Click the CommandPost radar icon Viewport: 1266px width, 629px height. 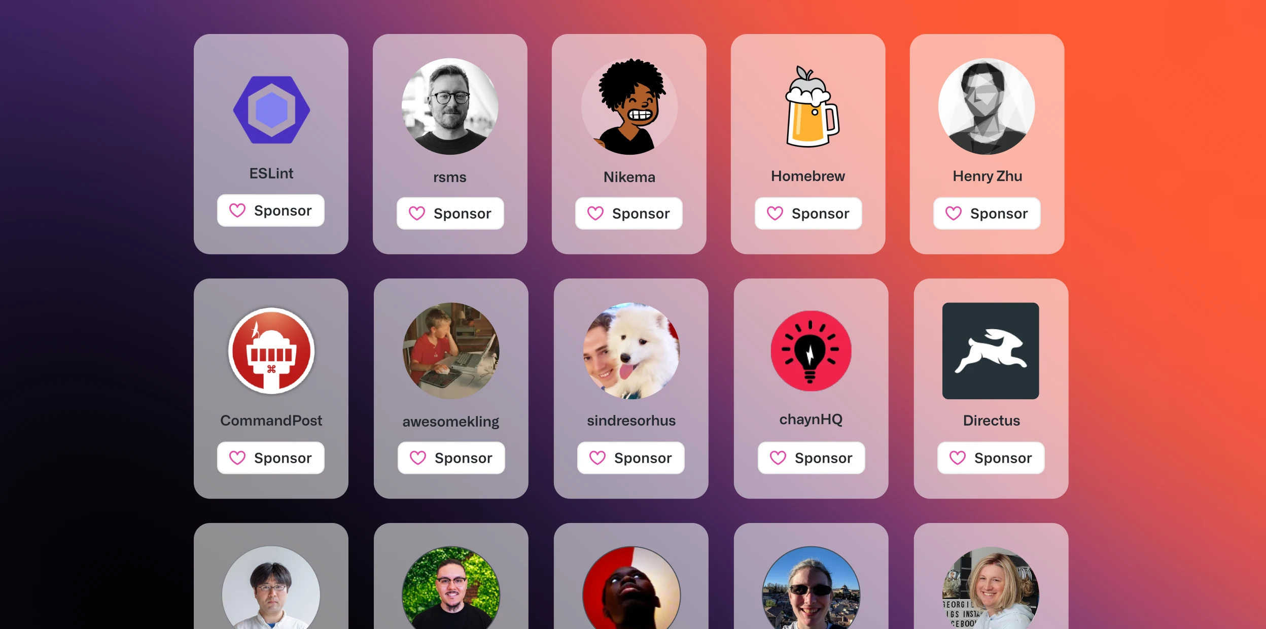coord(271,351)
